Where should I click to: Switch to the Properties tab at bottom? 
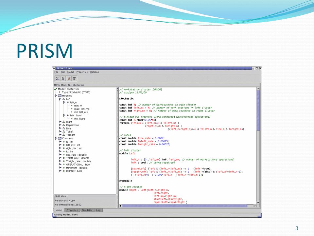(72, 210)
